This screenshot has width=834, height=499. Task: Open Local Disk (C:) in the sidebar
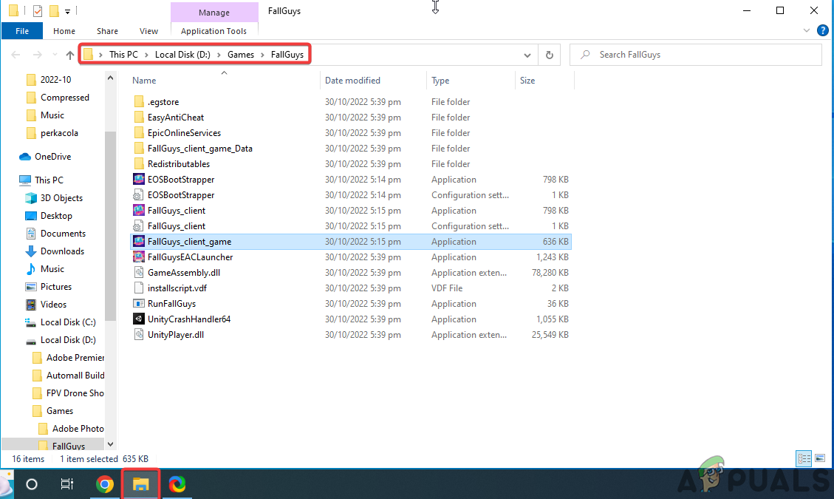coord(68,322)
